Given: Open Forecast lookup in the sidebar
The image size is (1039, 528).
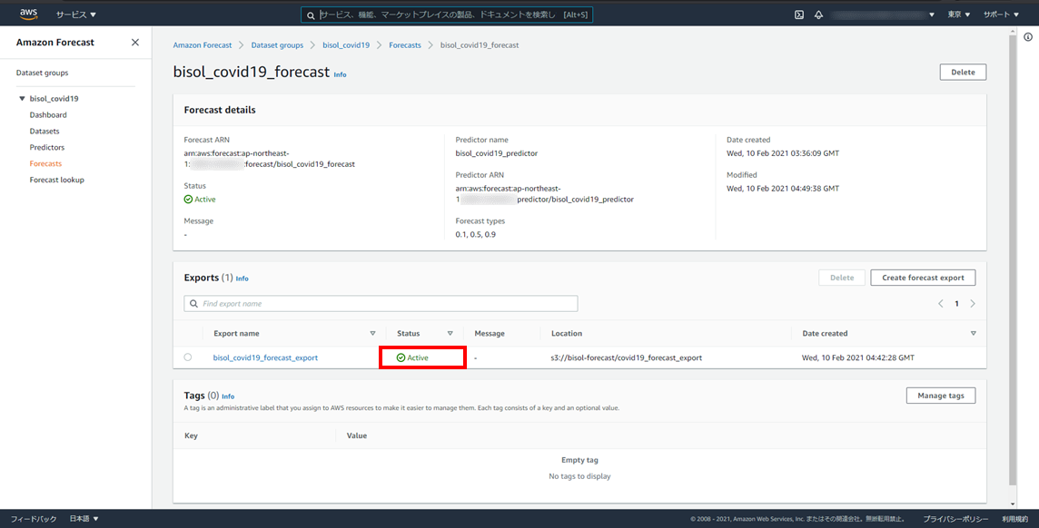Looking at the screenshot, I should (x=56, y=180).
